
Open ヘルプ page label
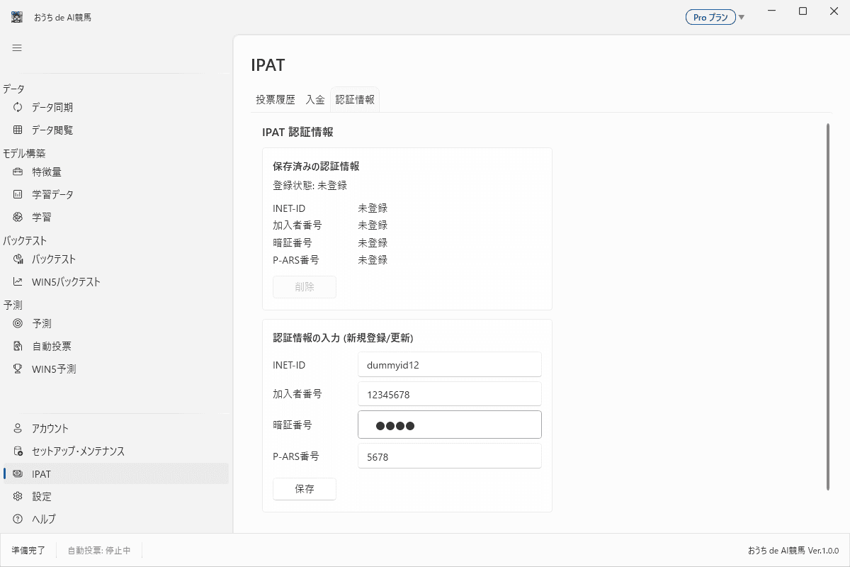tap(44, 520)
